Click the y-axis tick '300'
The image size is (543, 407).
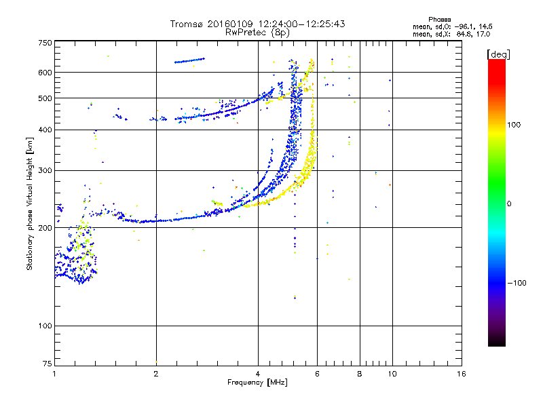click(x=45, y=170)
